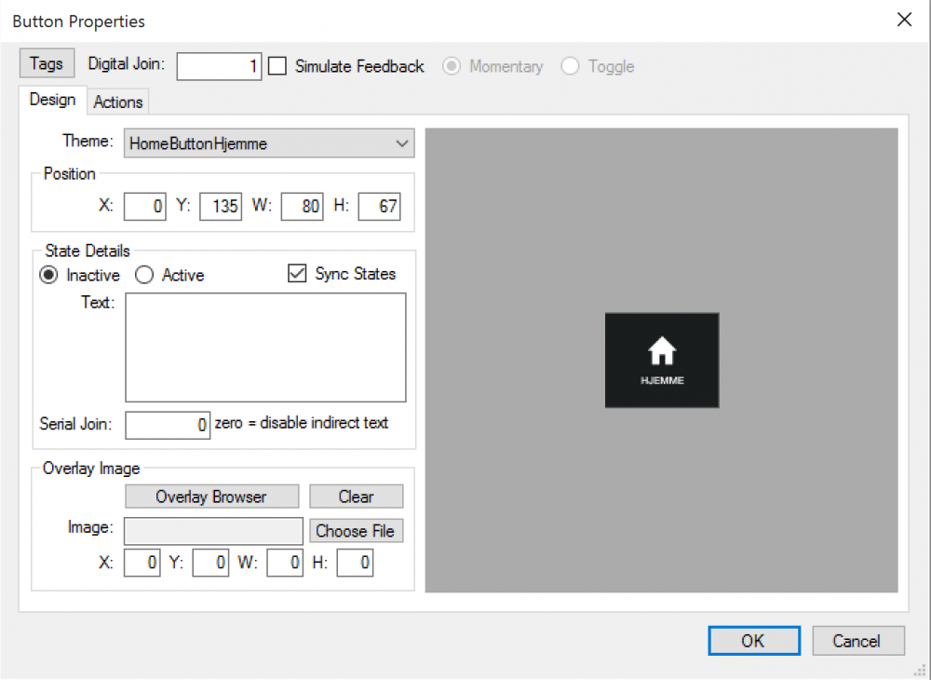Image resolution: width=931 pixels, height=680 pixels.
Task: Click into the State Details Text box
Action: coord(265,347)
